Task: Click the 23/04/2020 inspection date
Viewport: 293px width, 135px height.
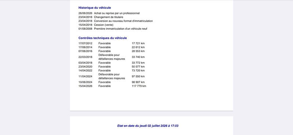Action: 85,67
